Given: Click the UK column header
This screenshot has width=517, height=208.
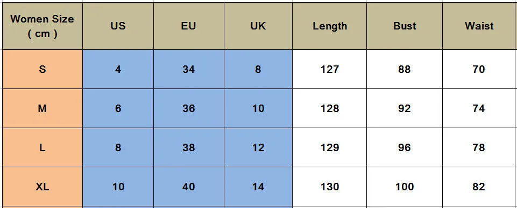Looking at the screenshot, I should pos(258,26).
